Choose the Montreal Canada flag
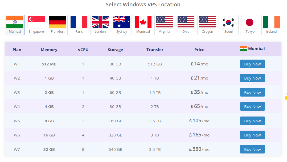The width and height of the screenshot is (287, 162). 143,25
